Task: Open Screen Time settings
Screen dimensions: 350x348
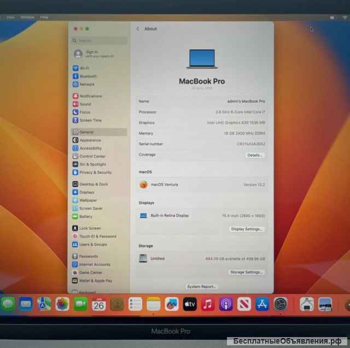Action: [87, 120]
